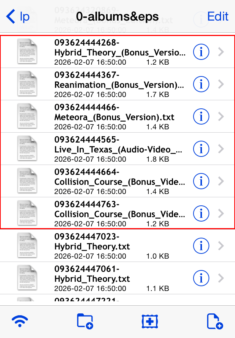Click the 1.1 KB size value
Image resolution: width=235 pixels, height=338 pixels.
point(158,288)
